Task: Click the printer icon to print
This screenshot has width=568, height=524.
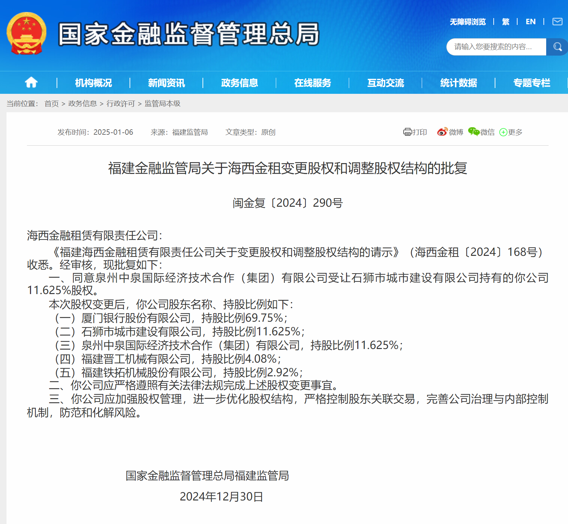Action: [407, 132]
